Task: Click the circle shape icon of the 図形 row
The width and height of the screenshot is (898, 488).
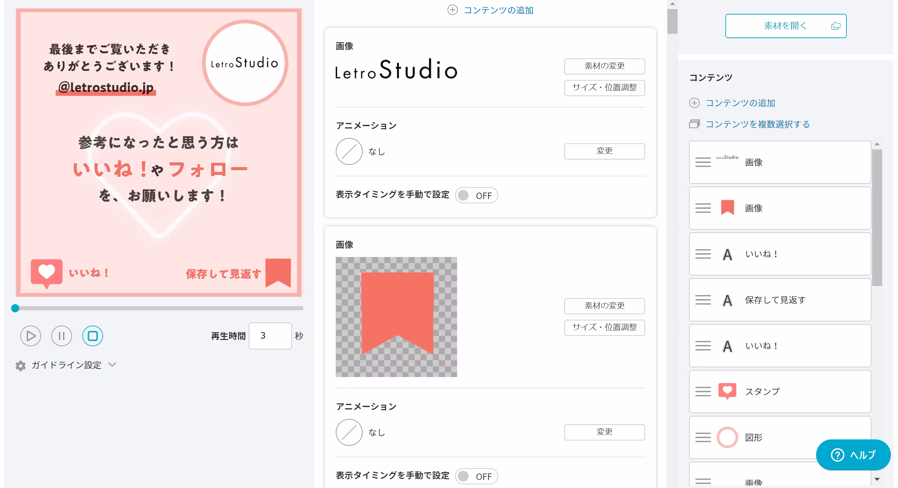Action: 727,437
